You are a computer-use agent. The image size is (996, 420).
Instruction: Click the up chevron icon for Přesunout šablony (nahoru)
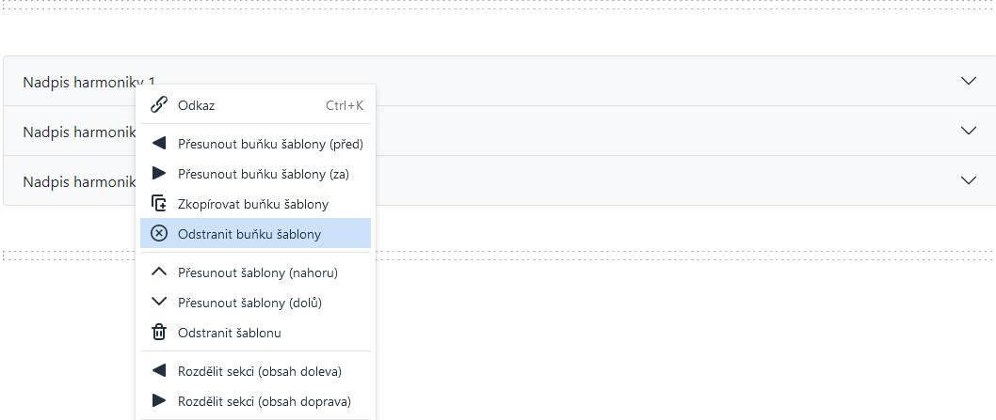159,272
